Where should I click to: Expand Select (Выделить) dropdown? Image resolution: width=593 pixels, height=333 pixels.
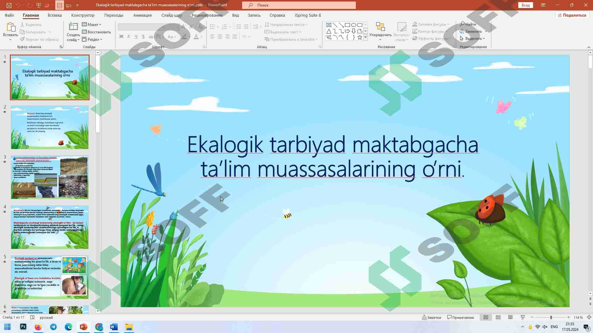[472, 39]
